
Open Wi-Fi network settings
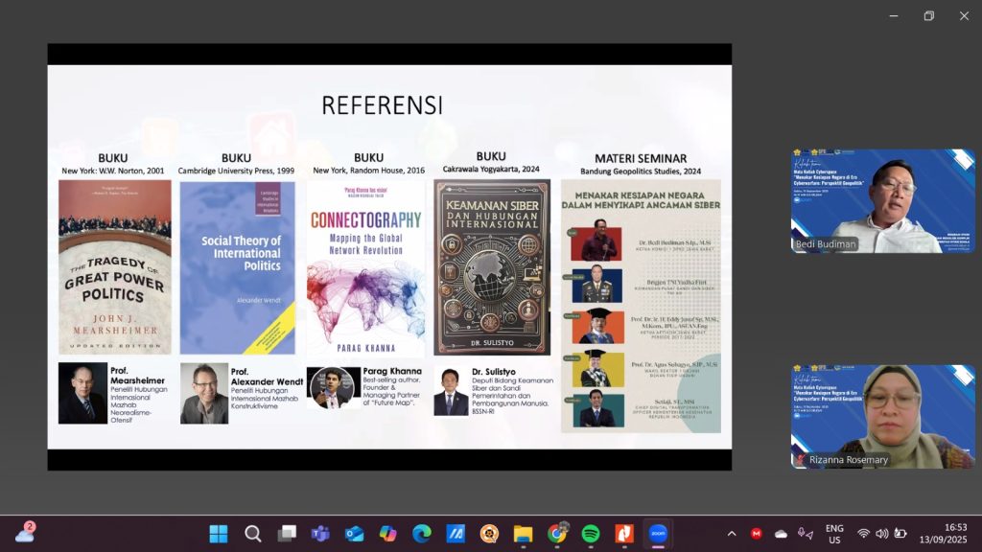pyautogui.click(x=864, y=534)
